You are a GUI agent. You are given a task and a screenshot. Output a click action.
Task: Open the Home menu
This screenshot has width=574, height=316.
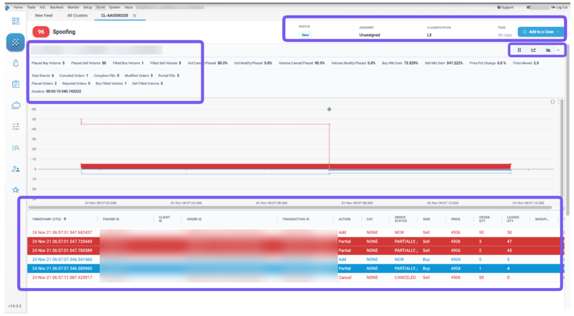(x=18, y=7)
